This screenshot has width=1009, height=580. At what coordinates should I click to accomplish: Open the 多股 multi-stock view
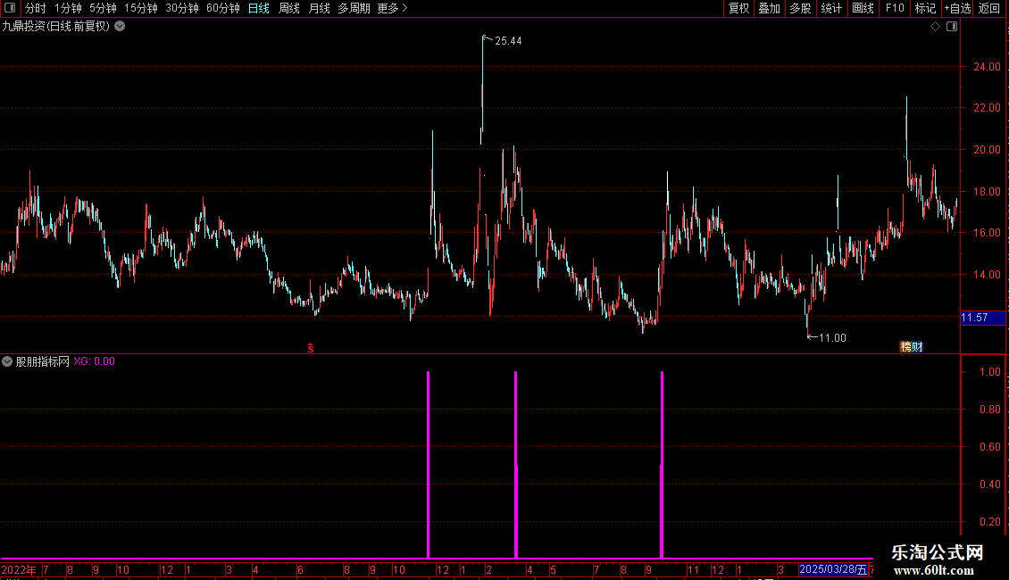[x=800, y=8]
